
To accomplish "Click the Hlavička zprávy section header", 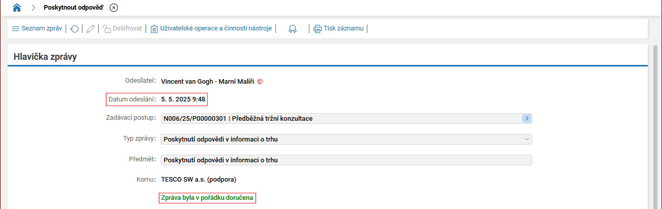I will pos(45,57).
